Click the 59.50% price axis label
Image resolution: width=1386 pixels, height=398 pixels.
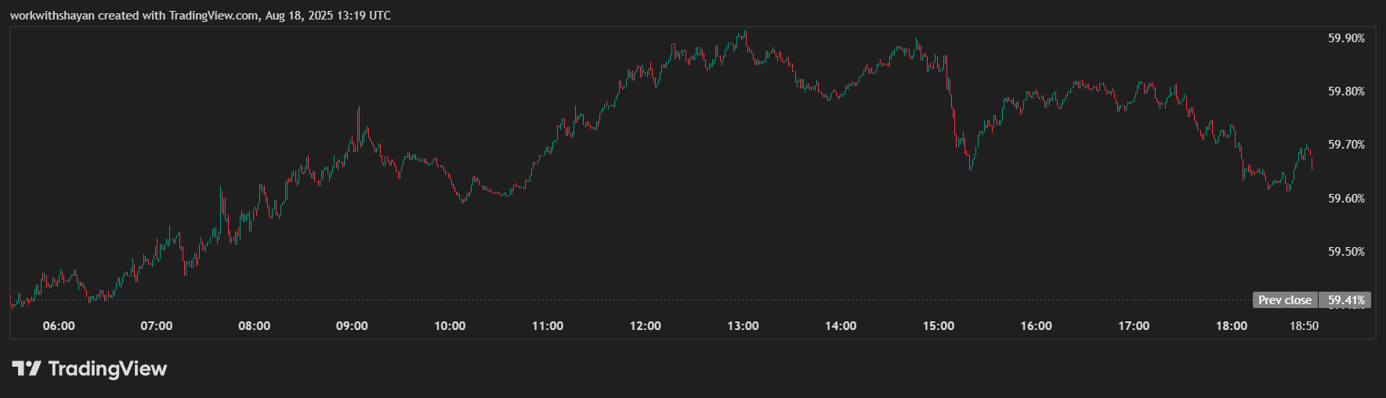(1346, 252)
